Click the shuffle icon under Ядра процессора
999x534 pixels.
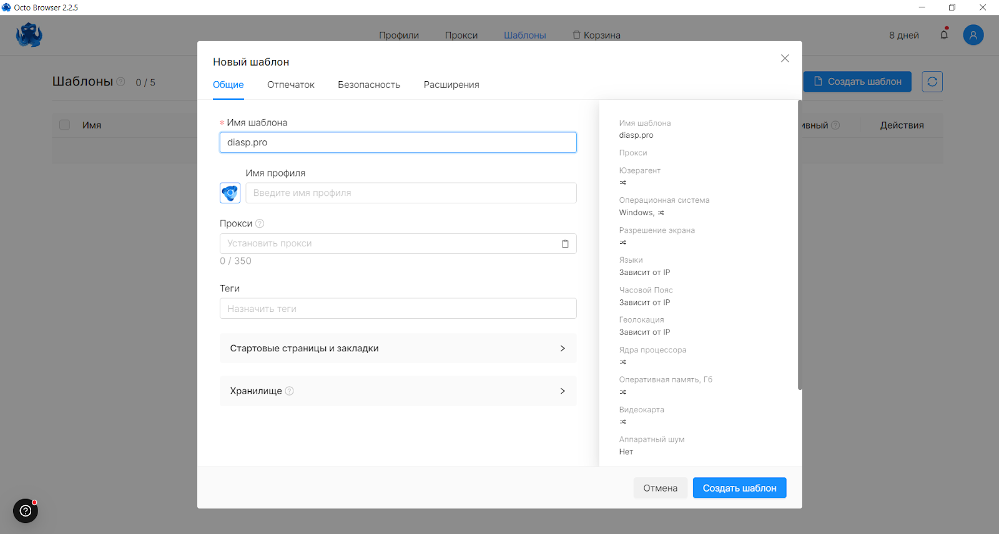tap(623, 362)
